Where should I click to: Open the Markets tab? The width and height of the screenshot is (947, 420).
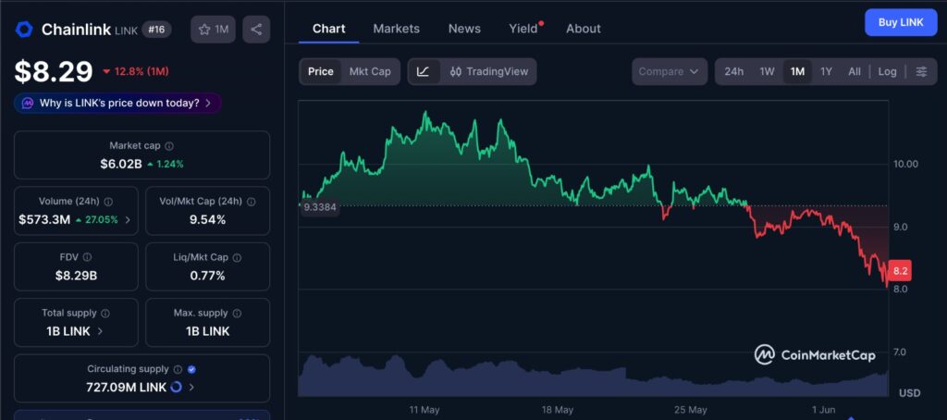click(396, 29)
